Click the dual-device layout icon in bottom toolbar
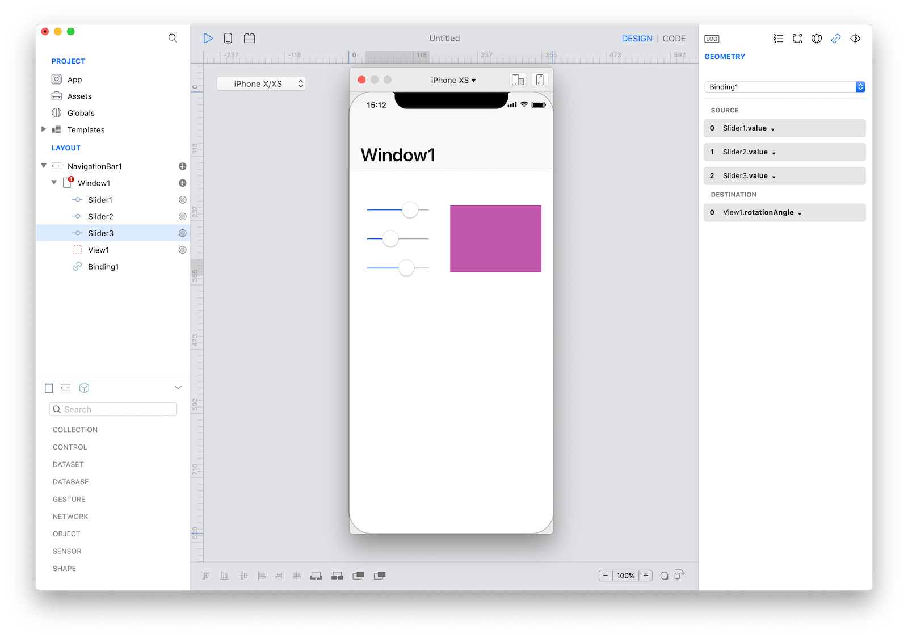 [x=337, y=576]
